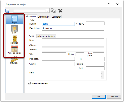Click the Nom input field

click(73, 40)
